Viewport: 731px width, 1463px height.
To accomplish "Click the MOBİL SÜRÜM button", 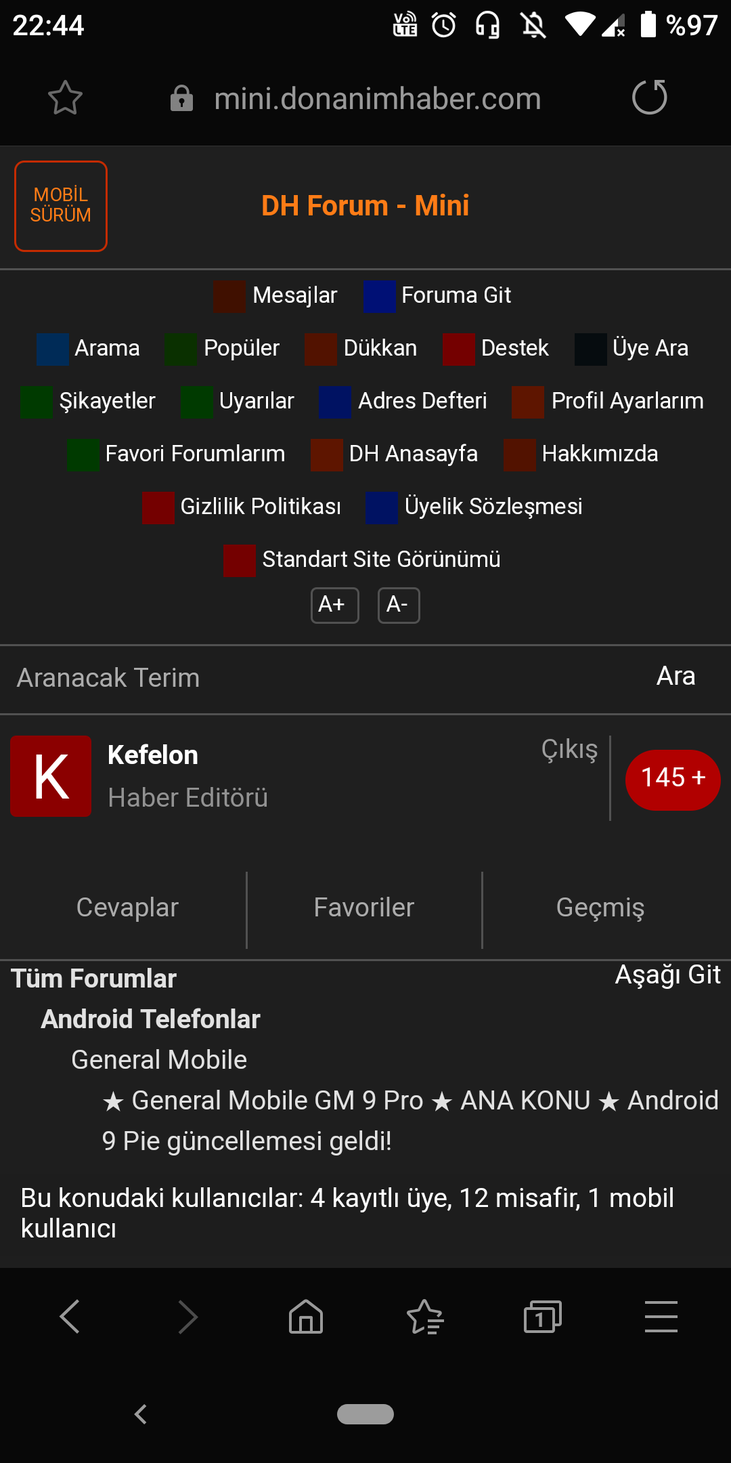I will tap(61, 206).
